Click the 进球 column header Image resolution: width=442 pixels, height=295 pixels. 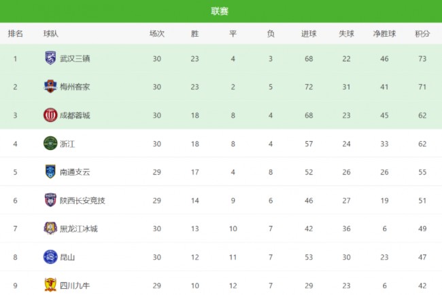[x=309, y=33]
